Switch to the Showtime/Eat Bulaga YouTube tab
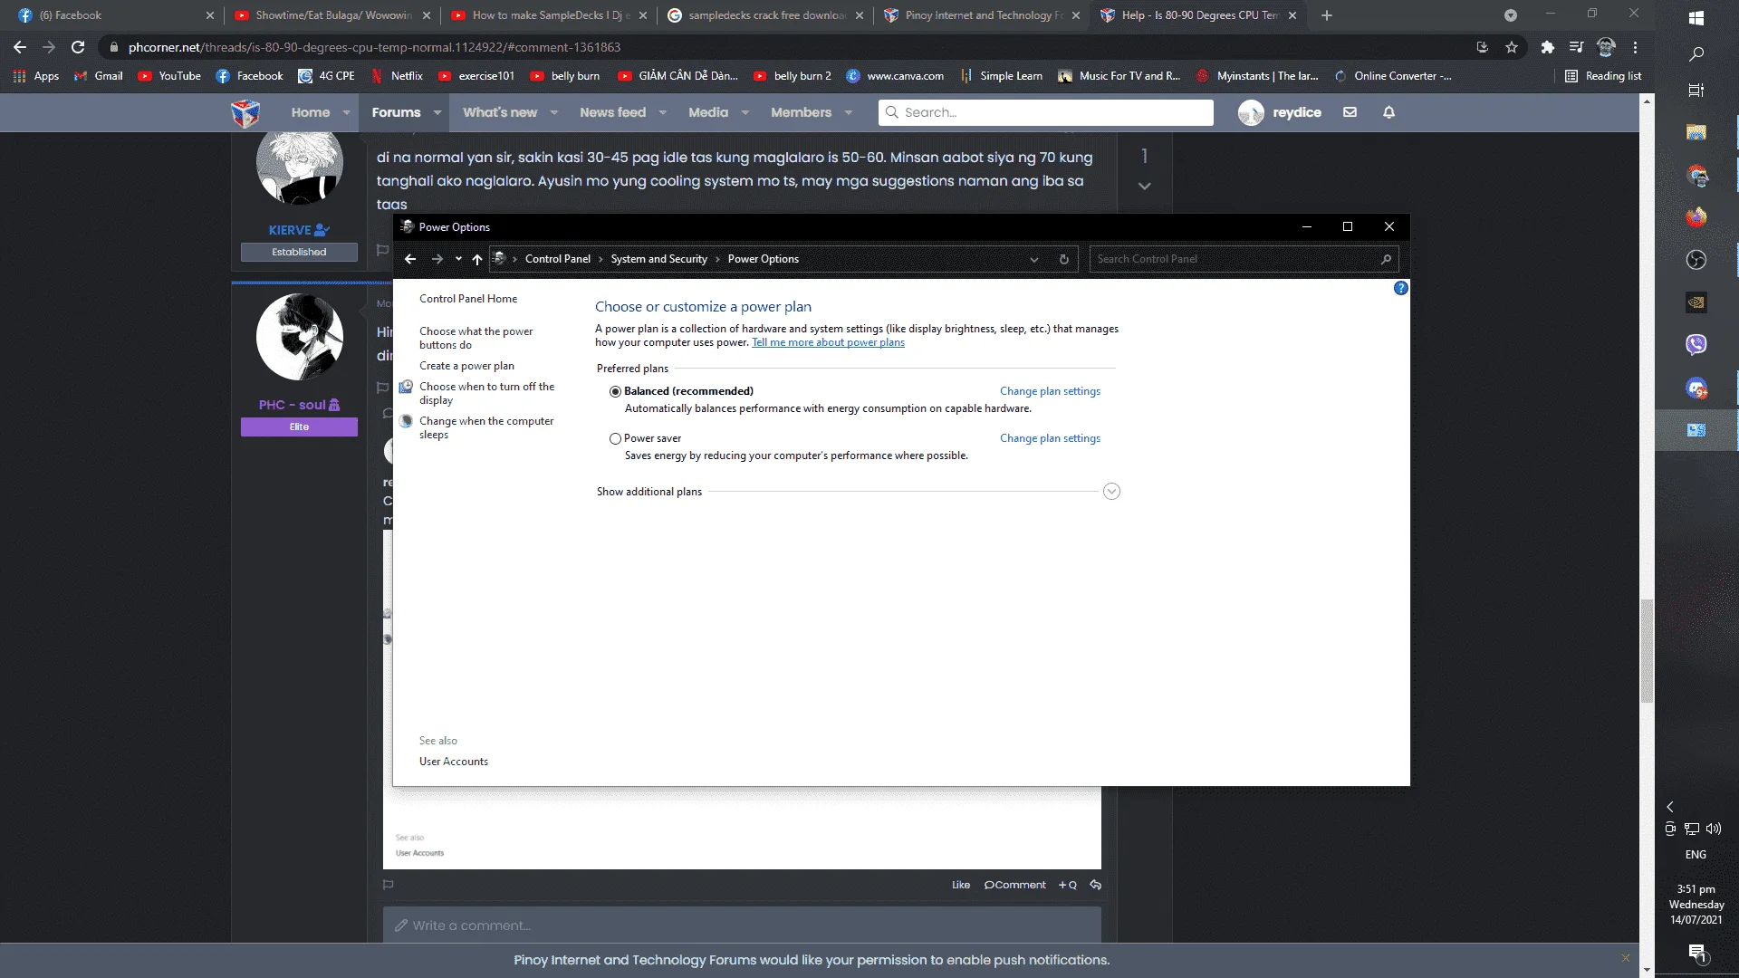Image resolution: width=1739 pixels, height=978 pixels. click(331, 15)
